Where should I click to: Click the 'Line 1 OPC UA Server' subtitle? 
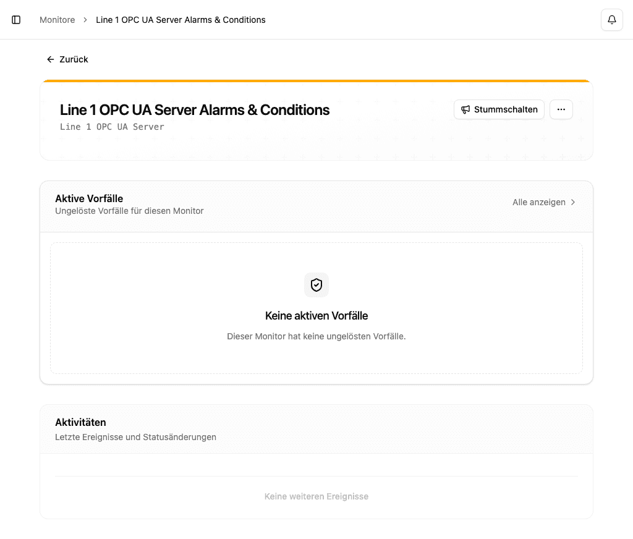112,127
